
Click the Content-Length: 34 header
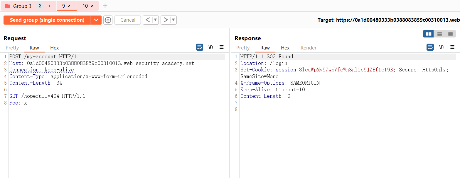pyautogui.click(x=36, y=83)
